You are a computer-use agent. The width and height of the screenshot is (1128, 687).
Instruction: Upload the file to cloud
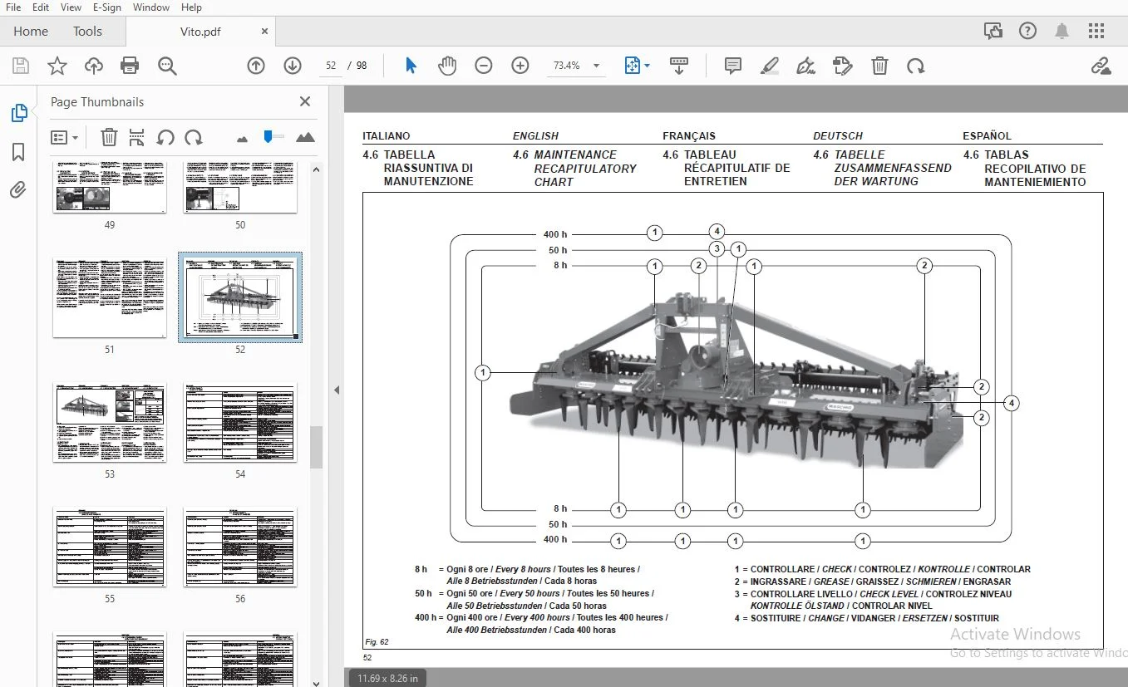94,66
